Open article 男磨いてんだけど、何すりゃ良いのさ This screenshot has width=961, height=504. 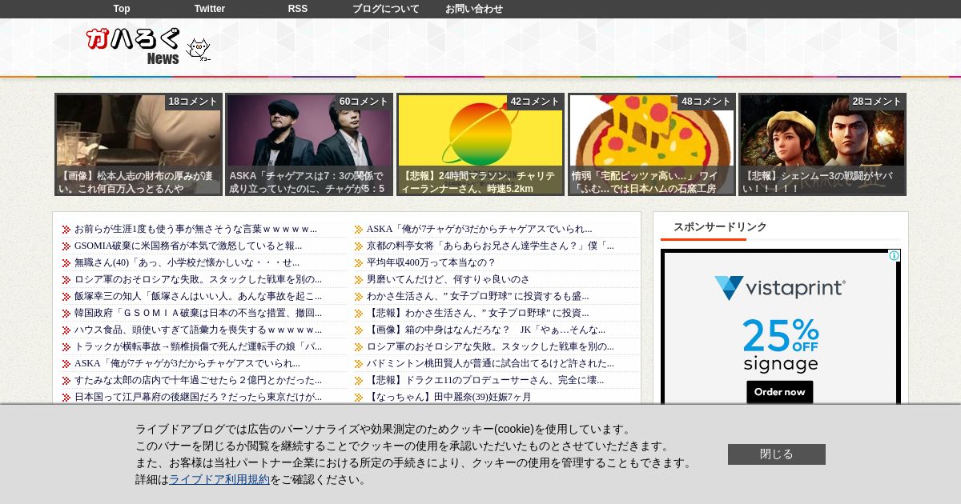pos(448,279)
